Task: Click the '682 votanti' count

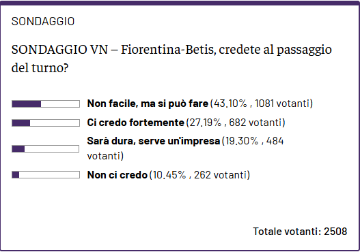Action: 256,123
